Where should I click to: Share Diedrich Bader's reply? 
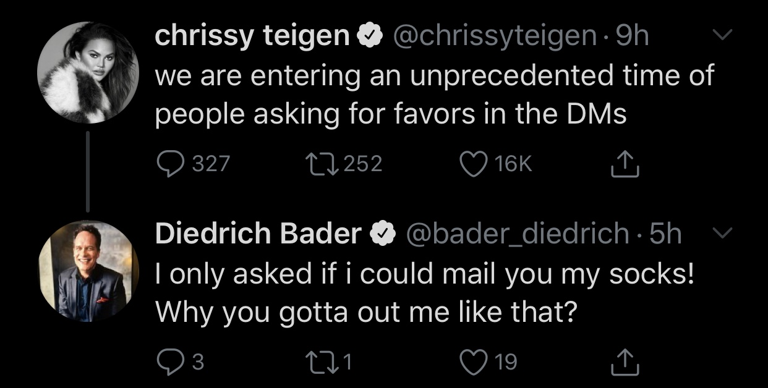tap(624, 362)
